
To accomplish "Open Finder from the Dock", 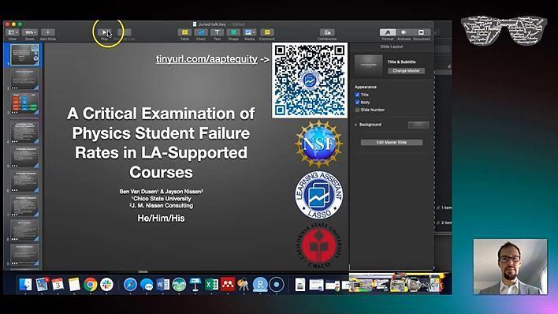I will pos(26,285).
